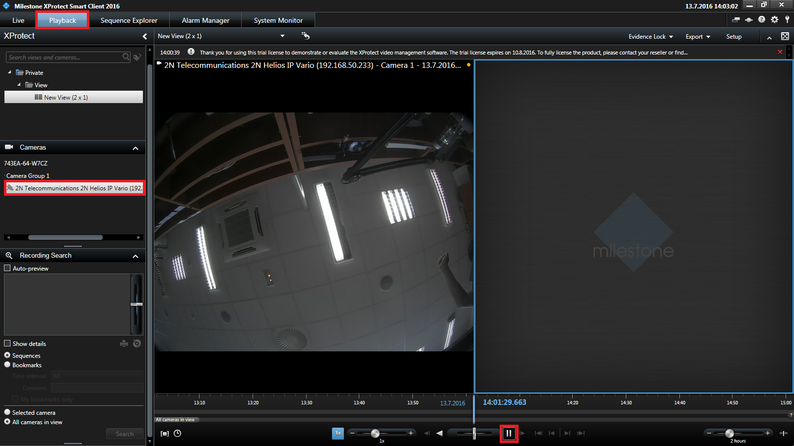Image resolution: width=794 pixels, height=446 pixels.
Task: Pause playback with the pause button
Action: 509,434
